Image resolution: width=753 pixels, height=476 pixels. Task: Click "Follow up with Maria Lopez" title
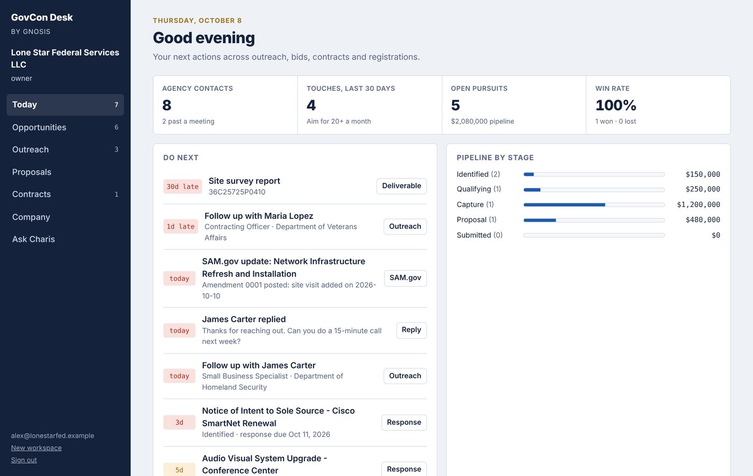(x=259, y=216)
